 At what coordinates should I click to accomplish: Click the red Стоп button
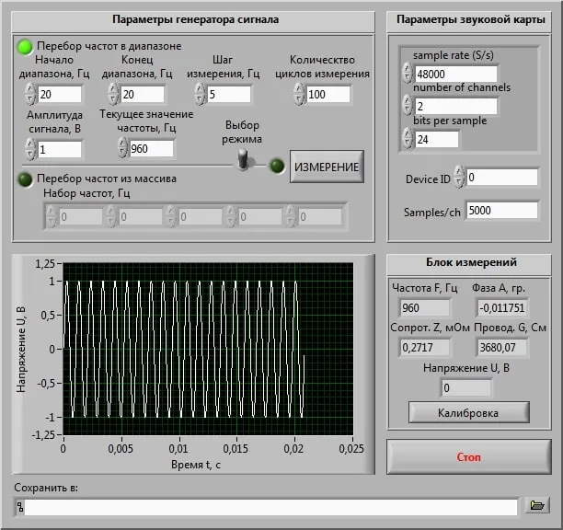pos(469,457)
